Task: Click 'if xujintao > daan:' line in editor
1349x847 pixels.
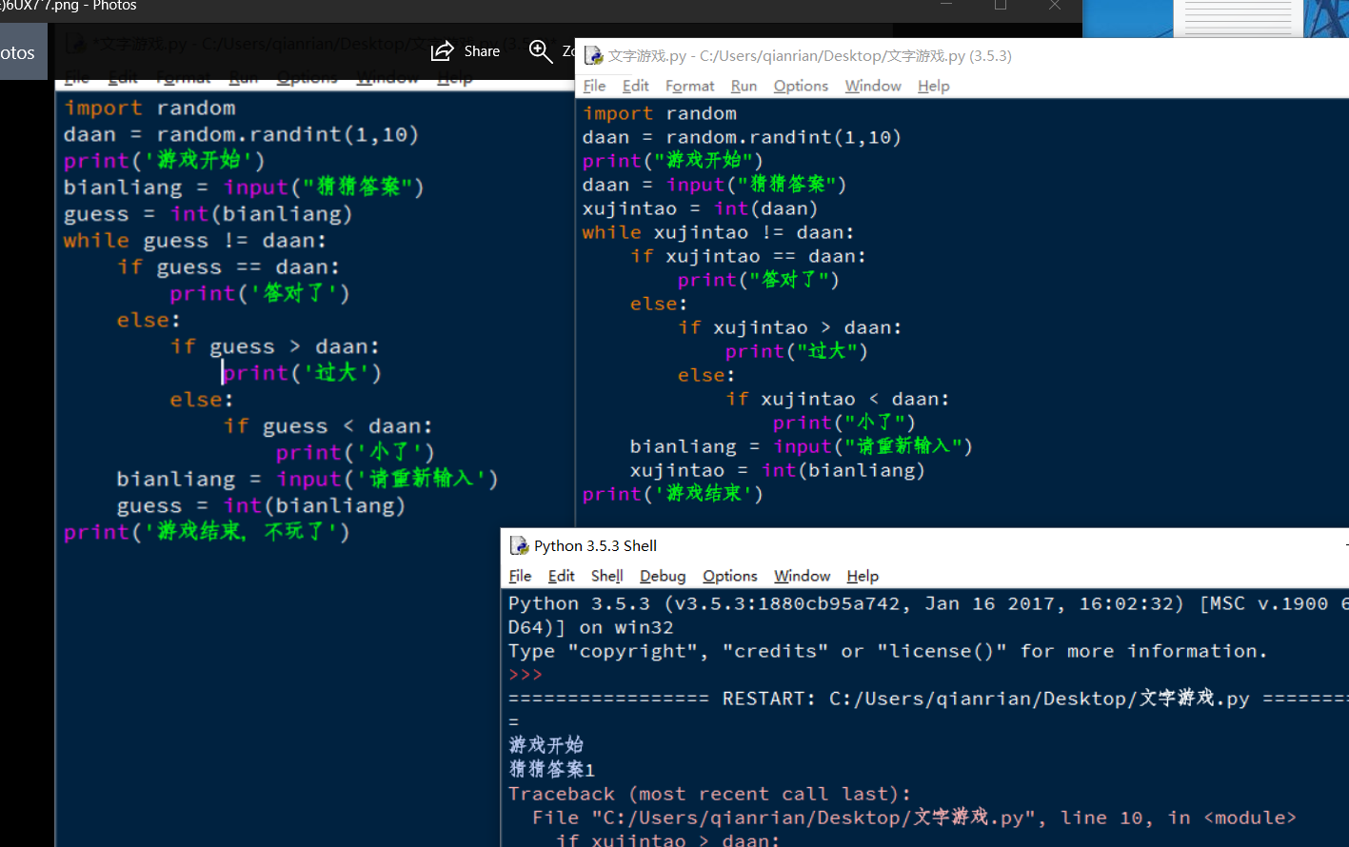Action: tap(790, 327)
